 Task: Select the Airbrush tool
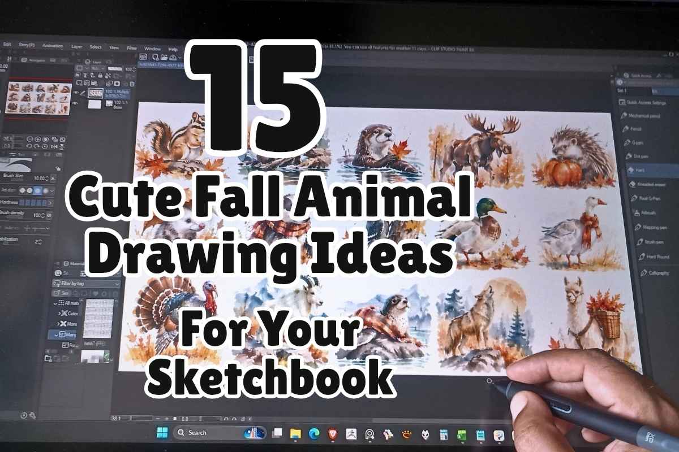[644, 214]
